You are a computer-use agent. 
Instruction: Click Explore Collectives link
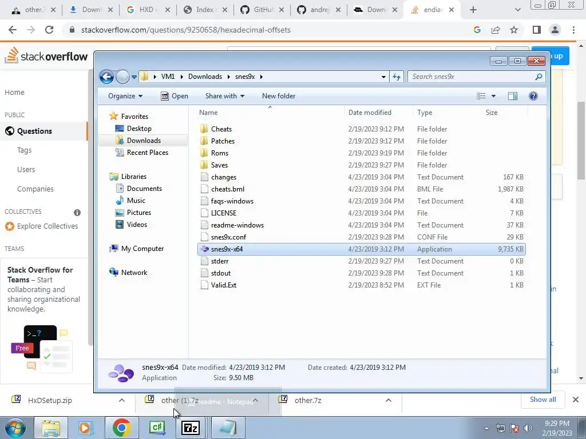pyautogui.click(x=47, y=226)
